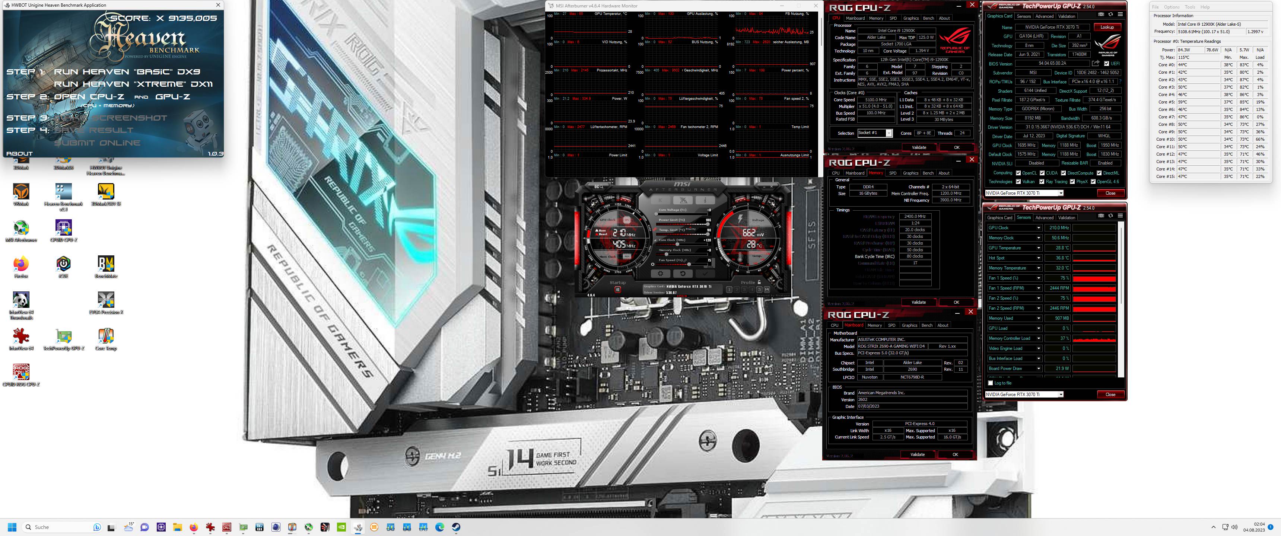Enable Log to file in GPU-Z Sensors
The image size is (1281, 536).
[x=991, y=383]
